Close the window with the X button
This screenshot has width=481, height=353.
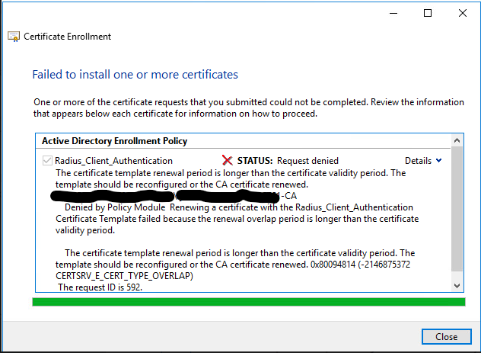coord(463,13)
